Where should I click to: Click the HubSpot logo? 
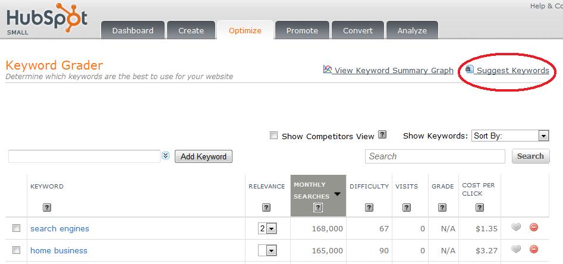tap(47, 18)
